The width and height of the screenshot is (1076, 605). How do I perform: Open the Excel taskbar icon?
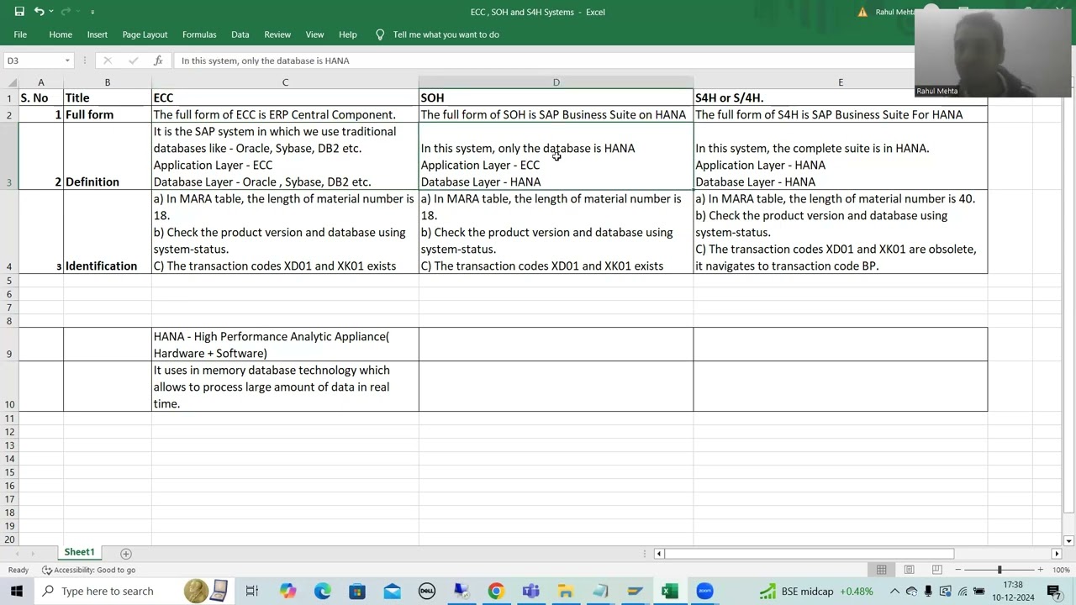click(x=669, y=591)
